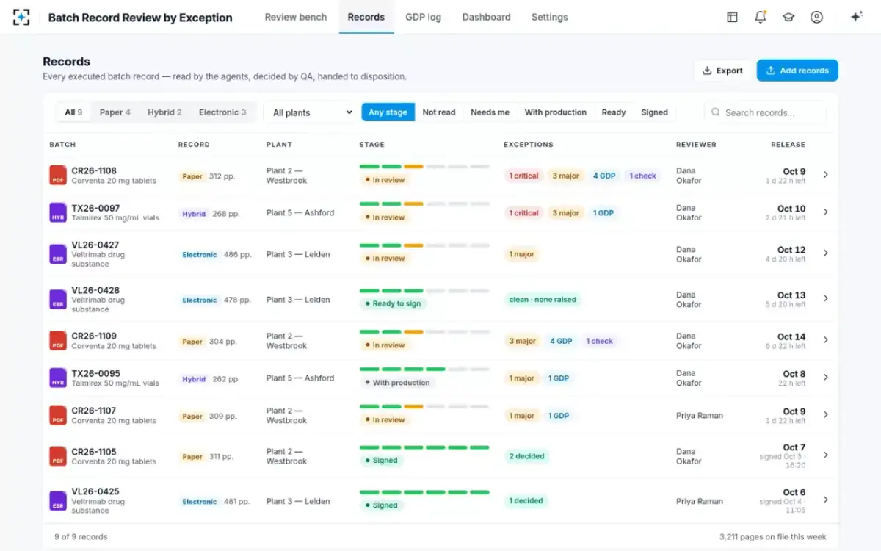The image size is (881, 551).
Task: Click the stage progress bar for TX26-0095
Action: pyautogui.click(x=424, y=369)
